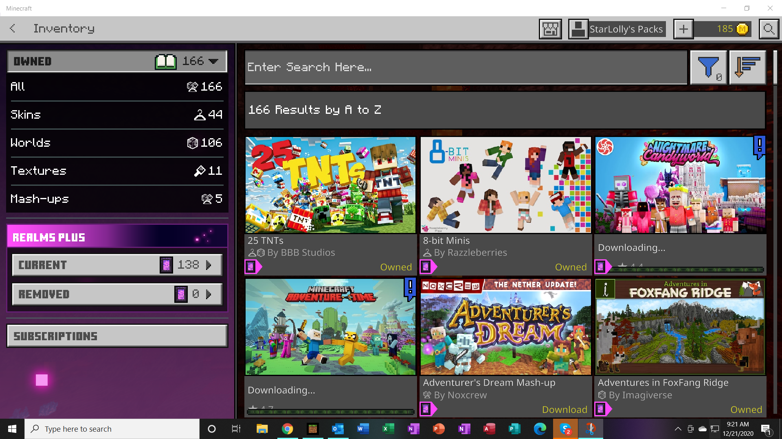This screenshot has height=439, width=782.
Task: Click the plus icon to add Minecoins
Action: [683, 29]
